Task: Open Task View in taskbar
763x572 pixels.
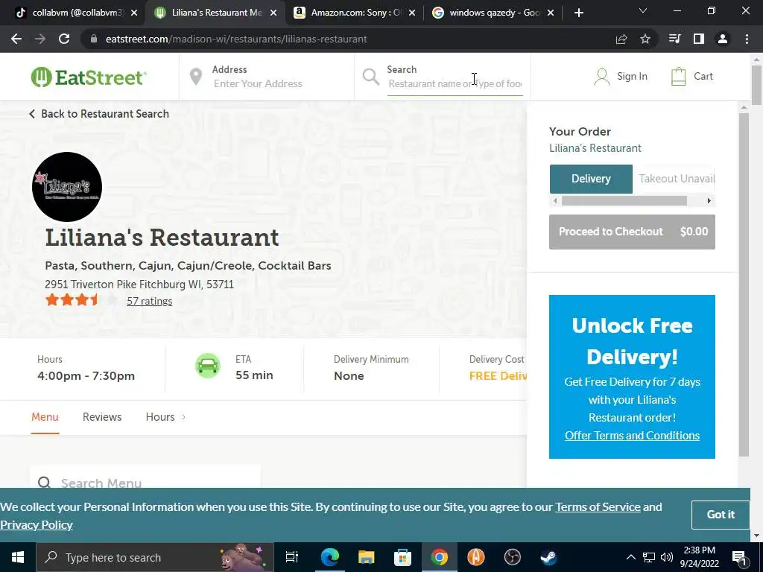Action: (292, 557)
